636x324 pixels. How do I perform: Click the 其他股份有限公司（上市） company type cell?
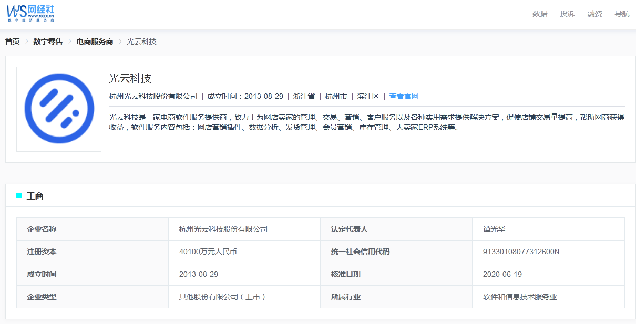[222, 297]
